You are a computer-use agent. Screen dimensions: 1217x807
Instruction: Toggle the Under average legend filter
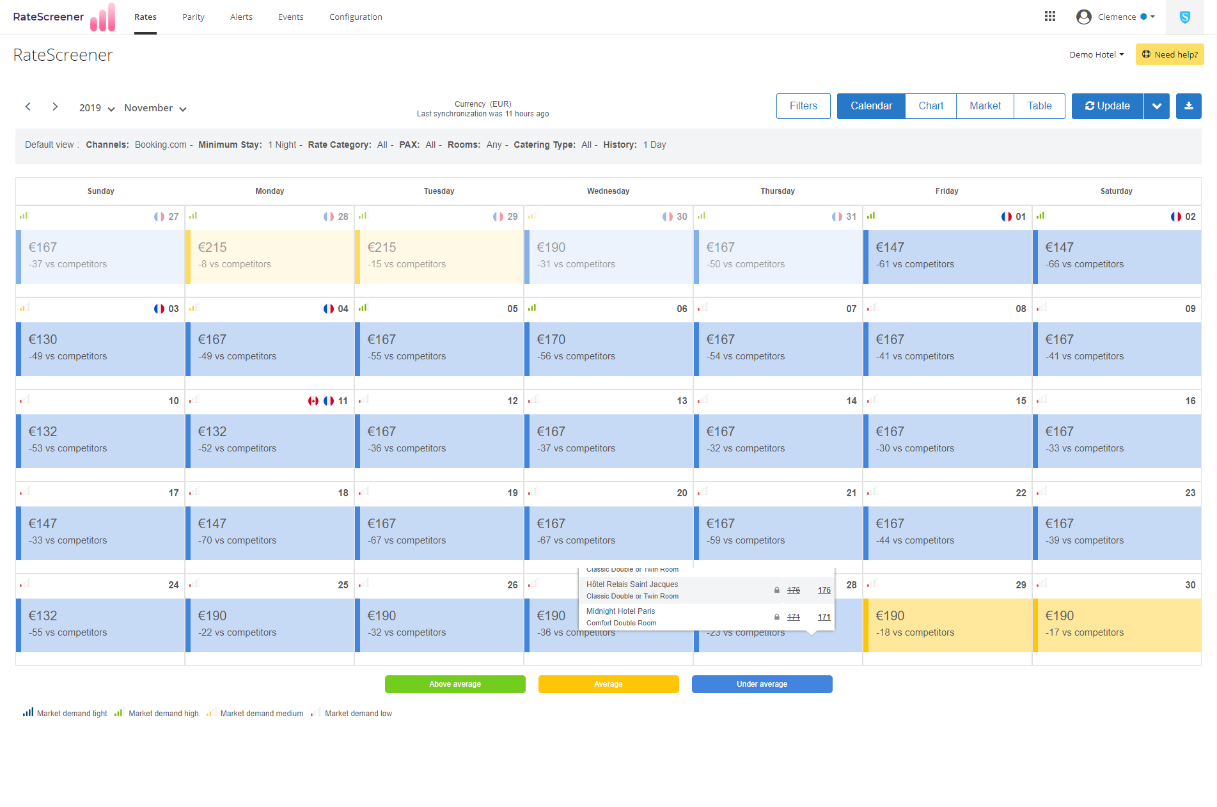pos(762,684)
